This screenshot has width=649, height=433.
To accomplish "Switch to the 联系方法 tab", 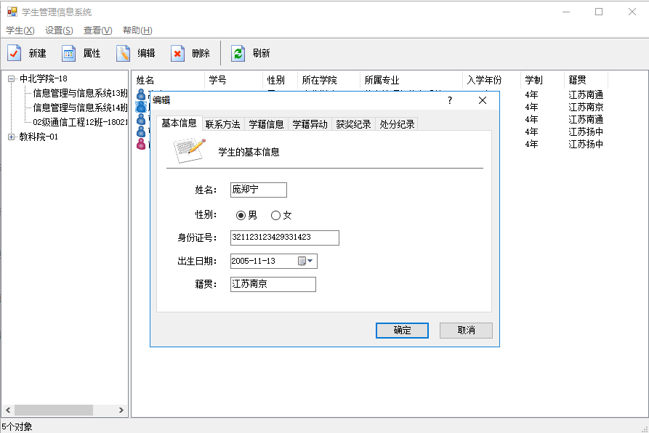I will tap(222, 124).
